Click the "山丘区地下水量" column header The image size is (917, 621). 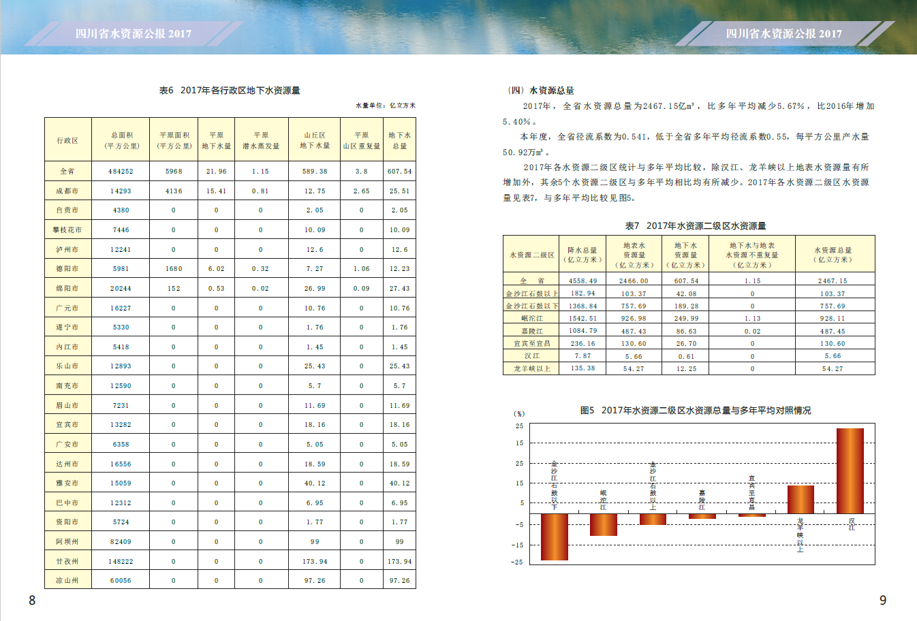(x=315, y=140)
